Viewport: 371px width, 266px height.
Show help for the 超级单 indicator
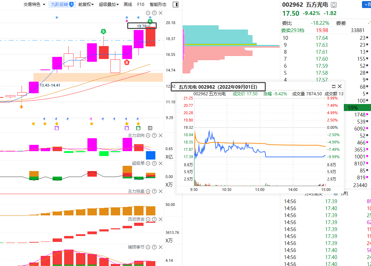(x=154, y=163)
